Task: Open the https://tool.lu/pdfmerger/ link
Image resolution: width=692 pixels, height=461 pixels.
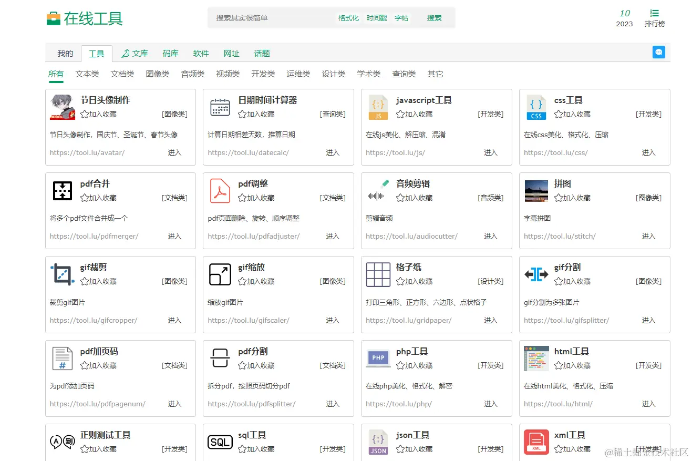Action: (94, 236)
